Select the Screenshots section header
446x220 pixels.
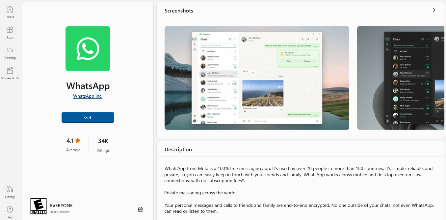coord(179,11)
